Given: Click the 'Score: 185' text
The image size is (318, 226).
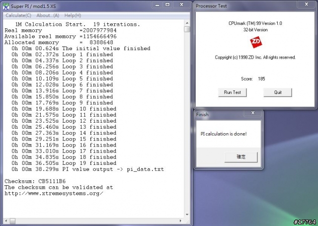Looking at the screenshot, I should point(253,79).
